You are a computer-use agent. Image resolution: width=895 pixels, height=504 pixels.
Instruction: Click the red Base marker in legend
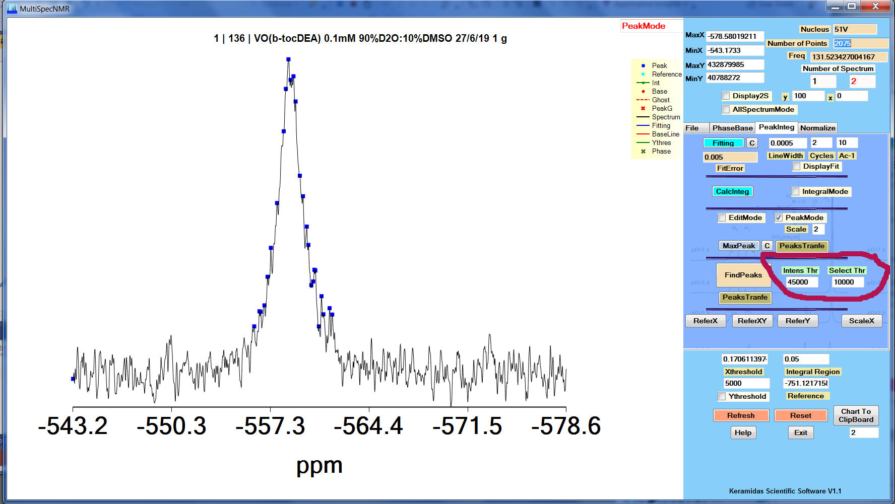pos(643,91)
